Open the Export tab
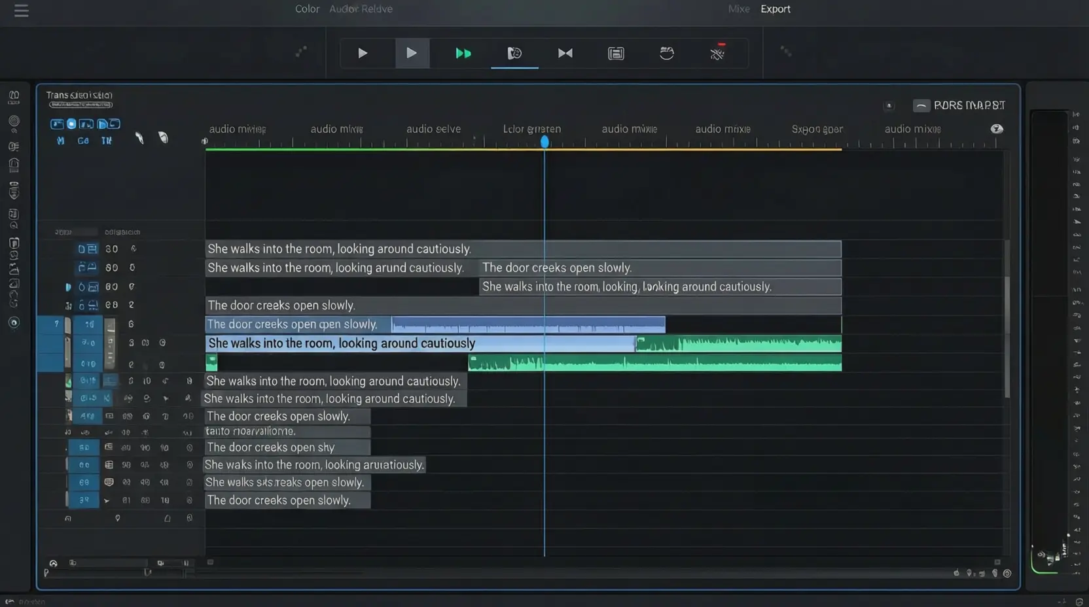The height and width of the screenshot is (607, 1089). click(775, 9)
